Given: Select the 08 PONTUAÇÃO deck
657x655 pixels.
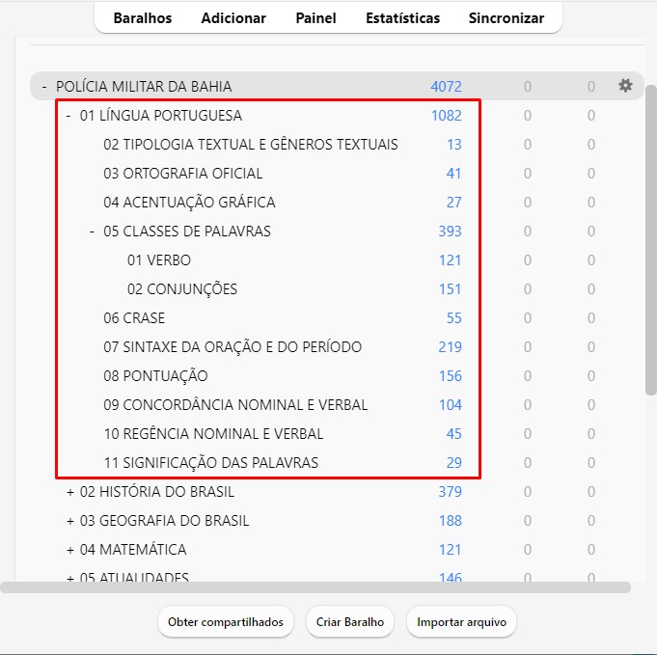Looking at the screenshot, I should 155,375.
